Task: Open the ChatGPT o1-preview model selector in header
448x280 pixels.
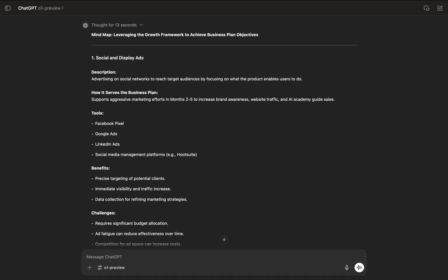Action: pos(41,8)
